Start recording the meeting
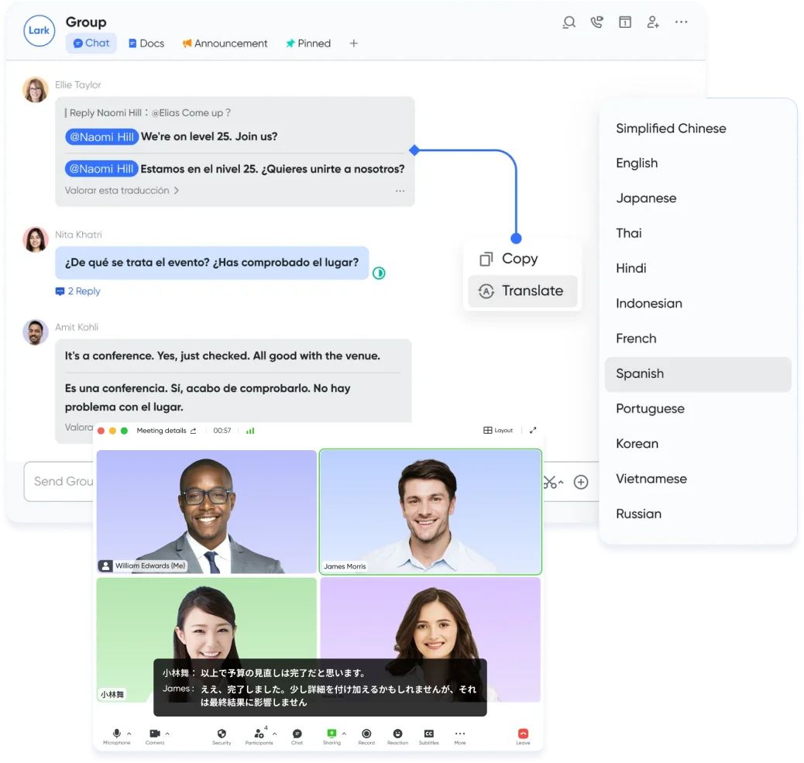 366,734
